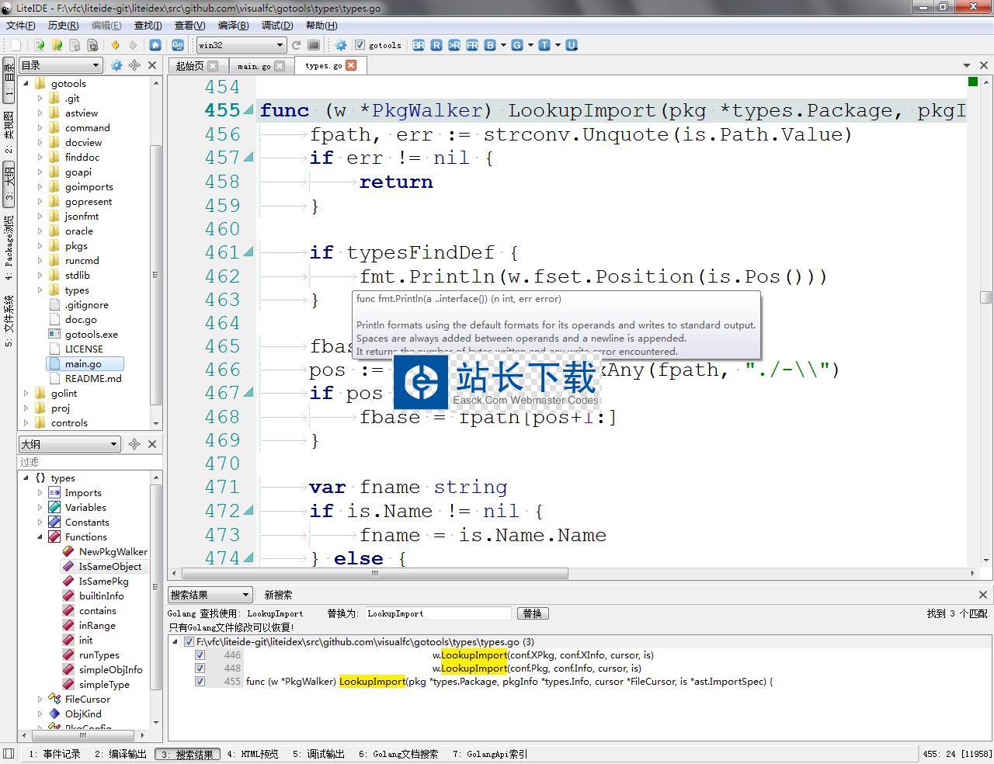The height and width of the screenshot is (764, 994).
Task: Click the blue U toolbar icon
Action: point(572,45)
